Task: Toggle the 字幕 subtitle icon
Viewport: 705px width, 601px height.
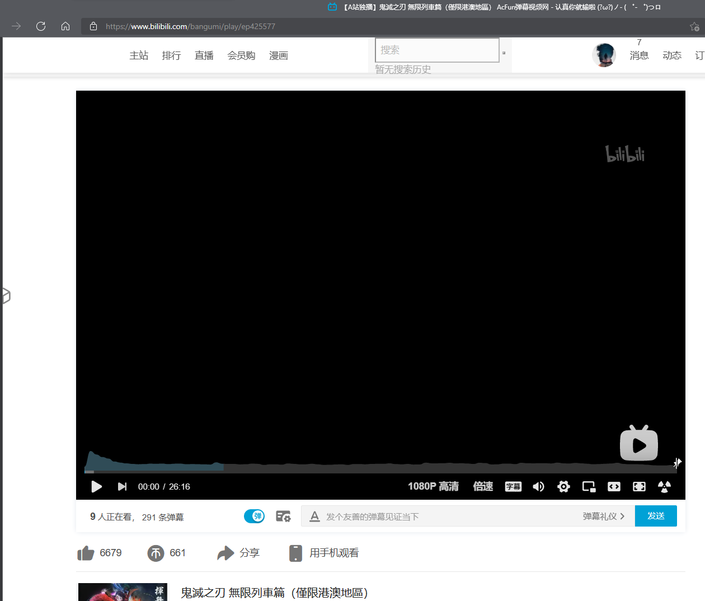Action: coord(513,487)
